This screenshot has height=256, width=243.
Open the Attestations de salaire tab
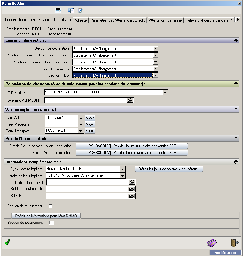click(x=165, y=20)
